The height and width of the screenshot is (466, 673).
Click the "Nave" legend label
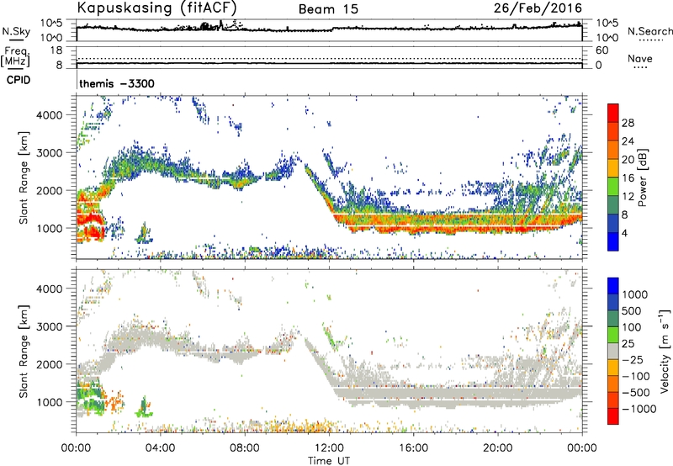[x=640, y=58]
